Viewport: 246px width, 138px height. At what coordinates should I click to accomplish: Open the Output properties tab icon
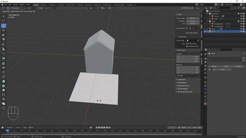205,62
